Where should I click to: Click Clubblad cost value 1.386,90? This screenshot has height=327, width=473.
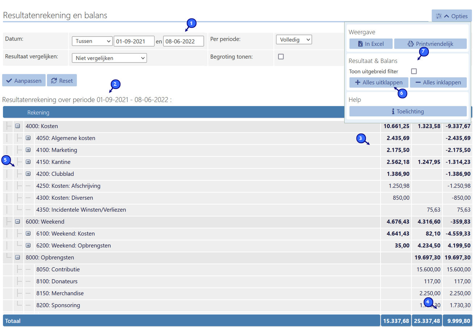click(x=398, y=174)
